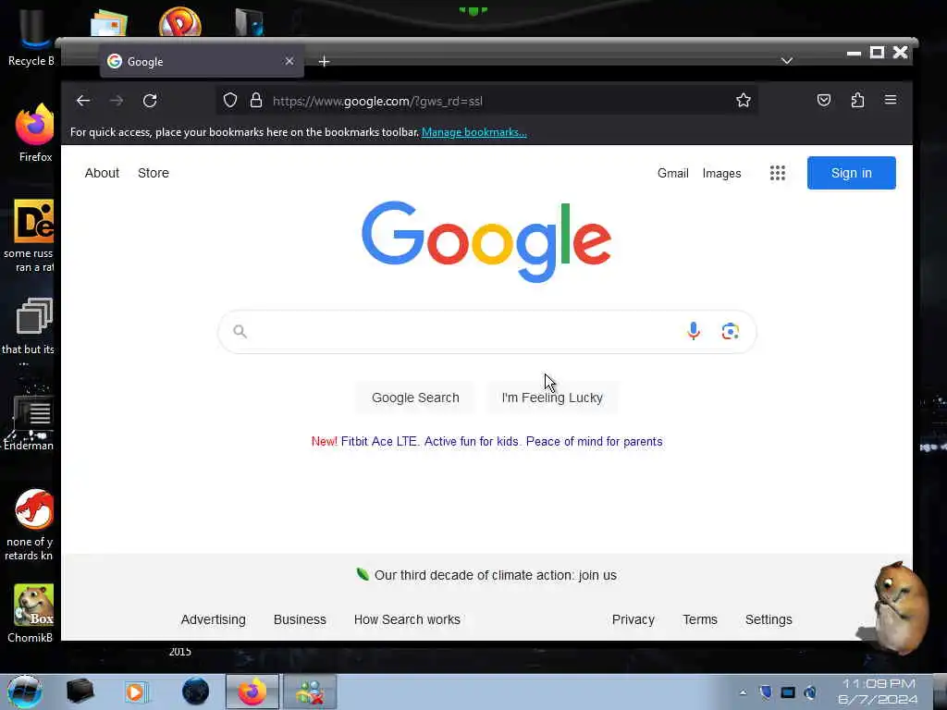This screenshot has width=947, height=710.
Task: Open the Firefox hamburger menu
Action: click(891, 100)
